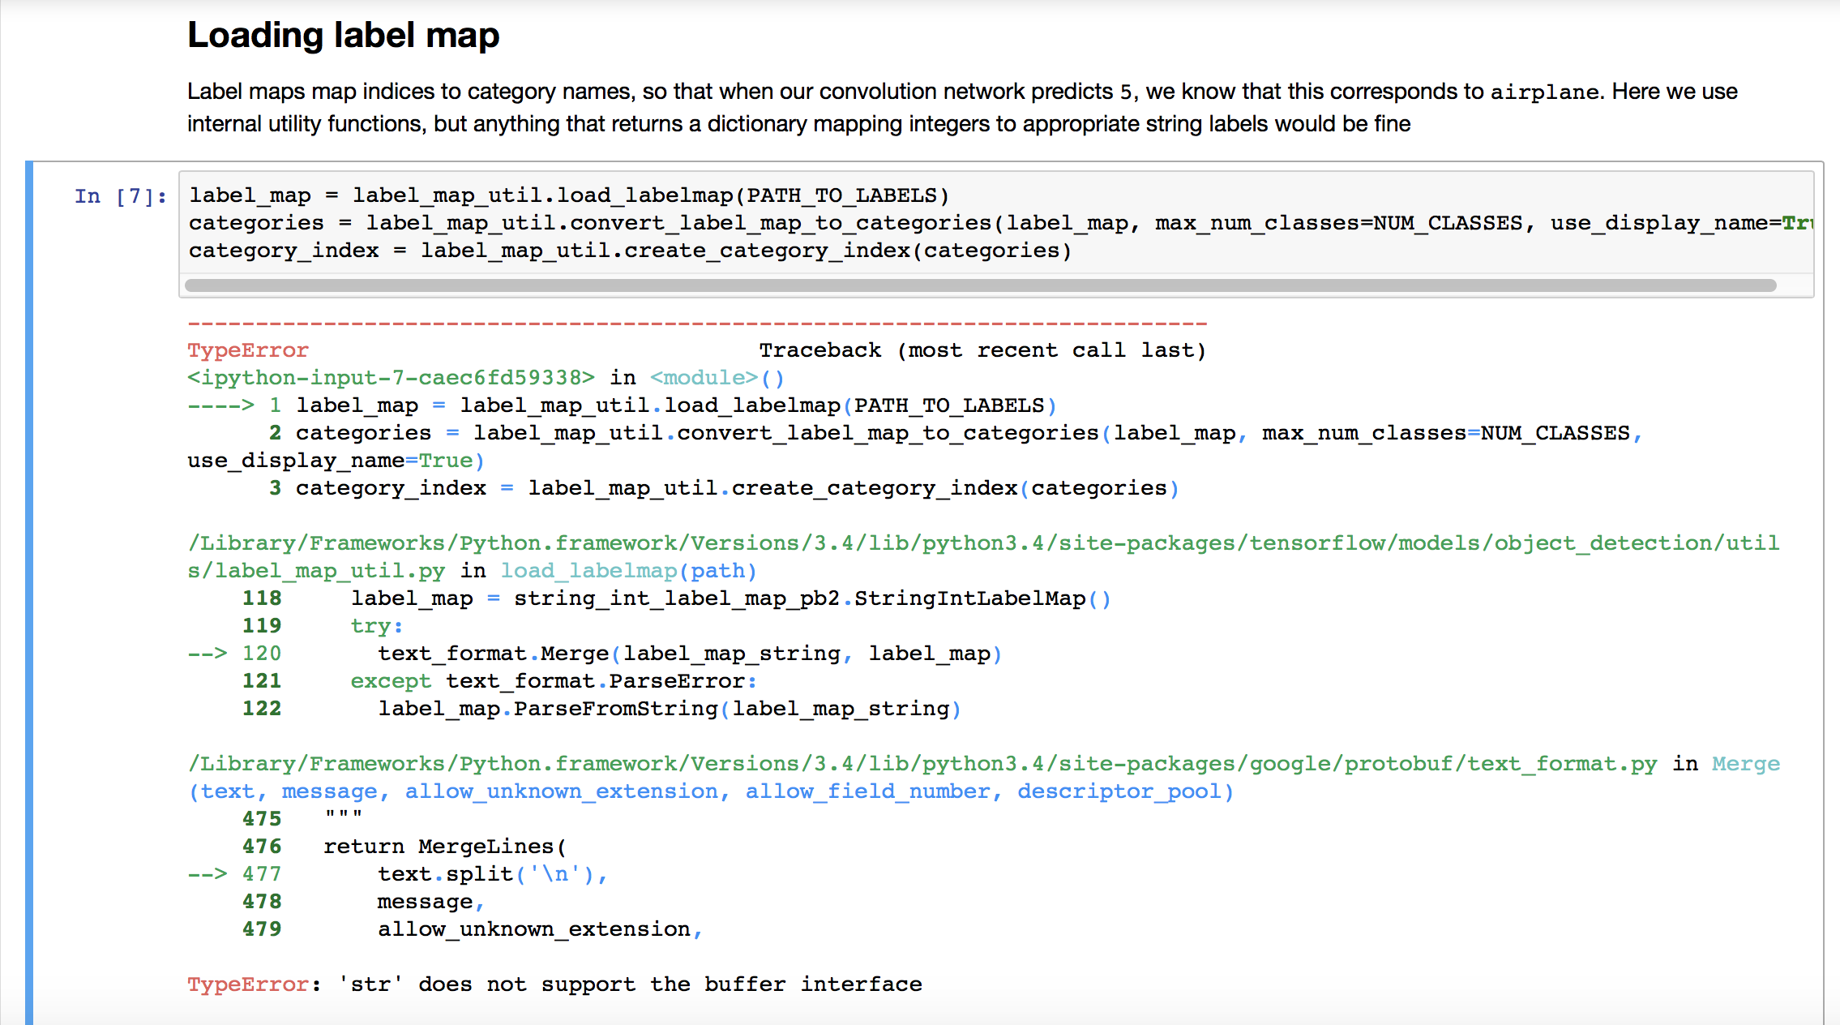
Task: Select the load_labelmap(PATH_TO_LABELS) code line
Action: coord(567,195)
